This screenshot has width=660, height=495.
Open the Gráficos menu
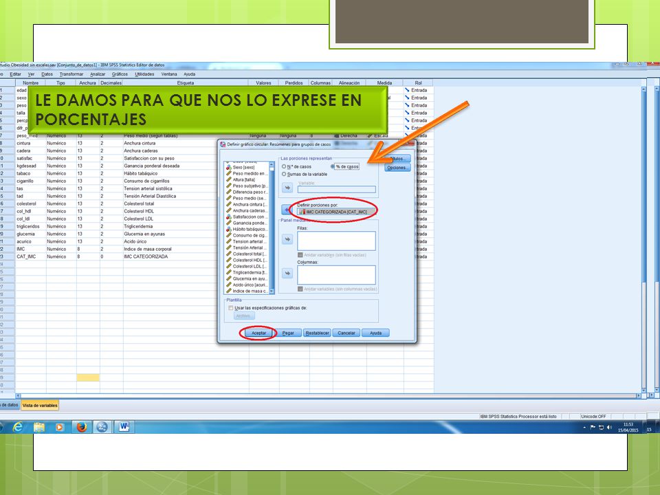point(120,74)
